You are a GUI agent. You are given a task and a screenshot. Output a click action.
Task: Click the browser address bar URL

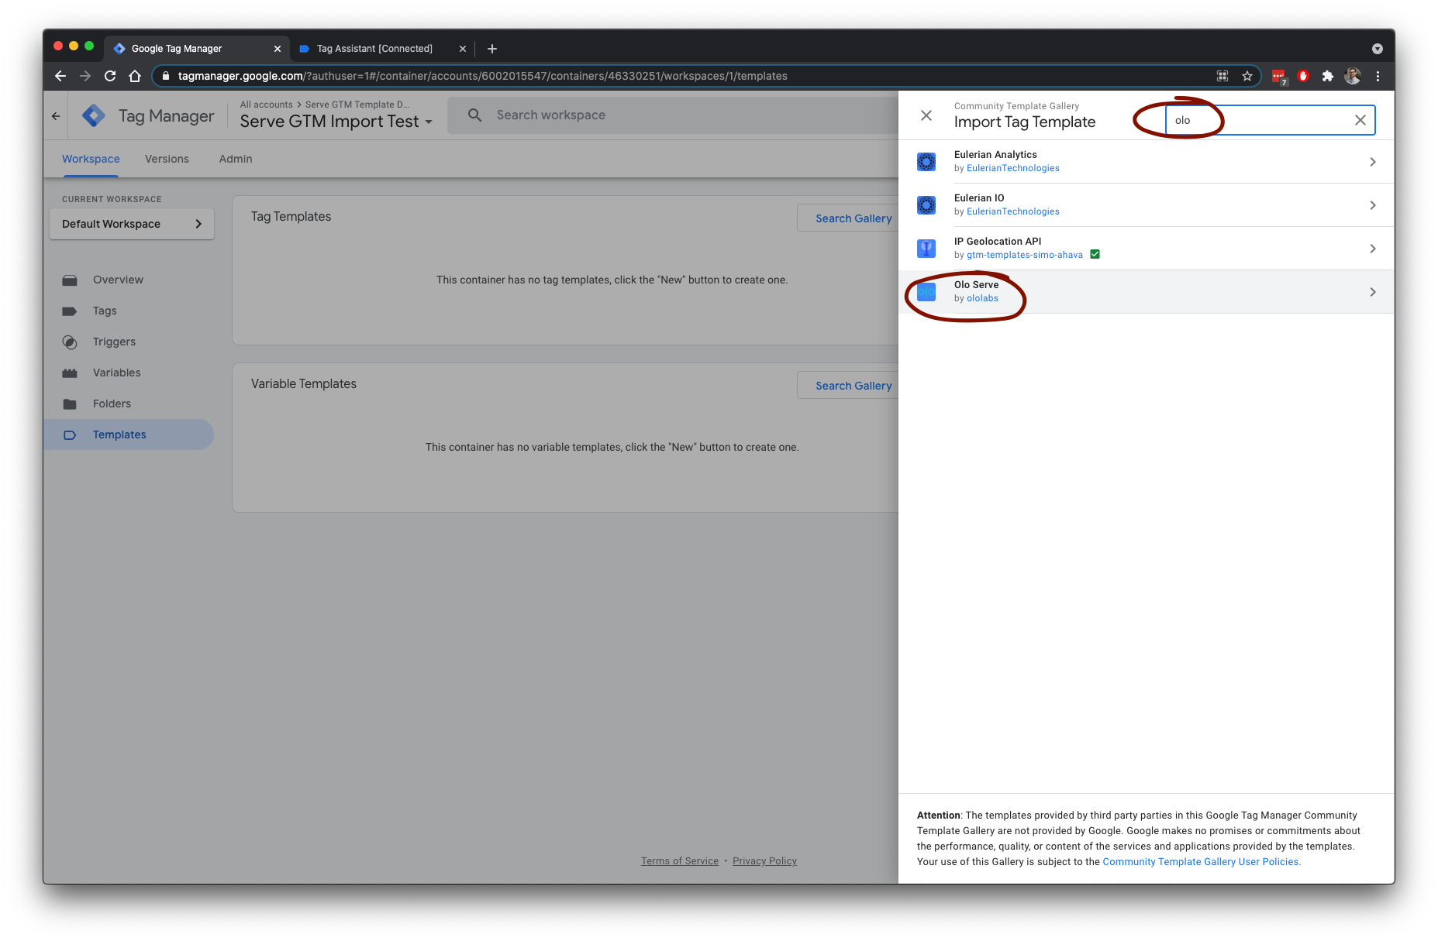(482, 76)
